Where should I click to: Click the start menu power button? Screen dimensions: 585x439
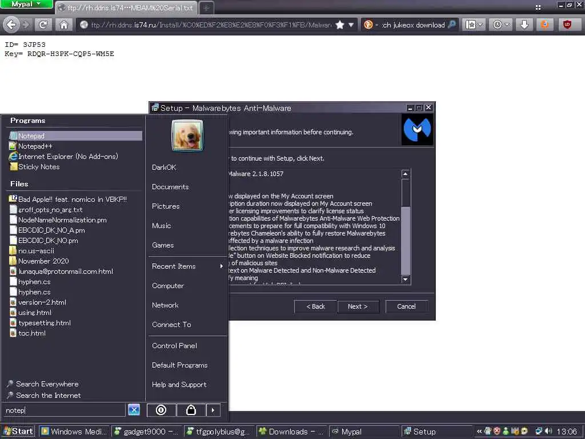point(161,410)
